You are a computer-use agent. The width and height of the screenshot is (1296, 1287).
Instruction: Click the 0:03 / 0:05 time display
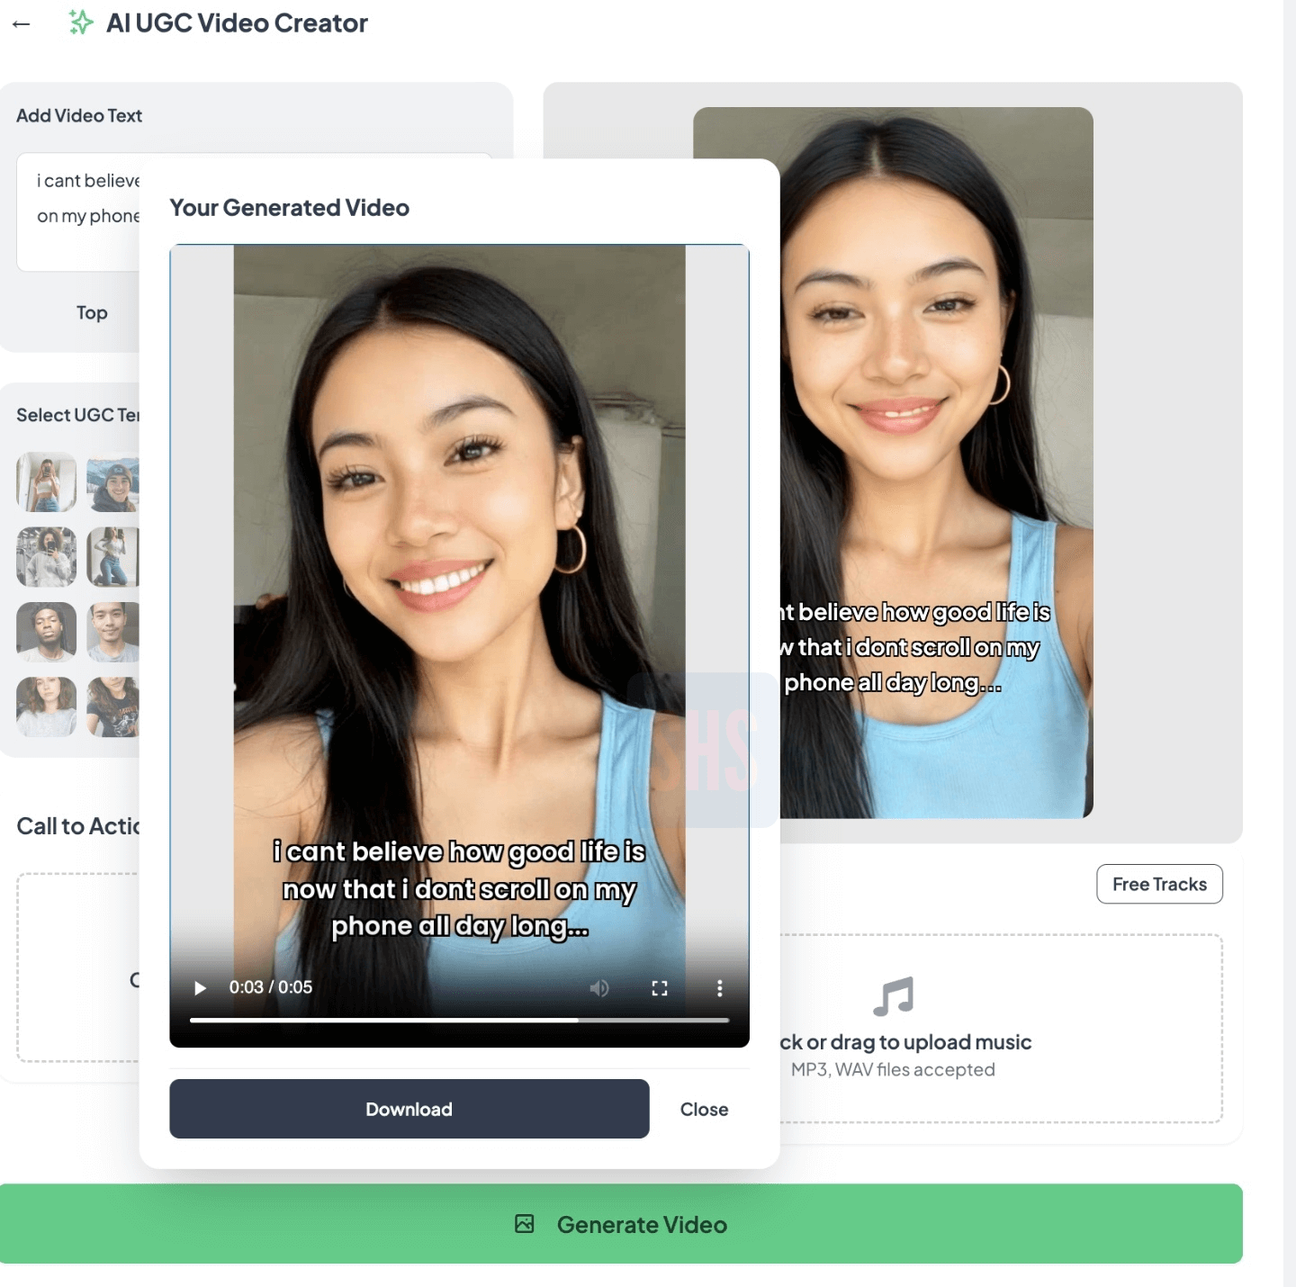(270, 987)
